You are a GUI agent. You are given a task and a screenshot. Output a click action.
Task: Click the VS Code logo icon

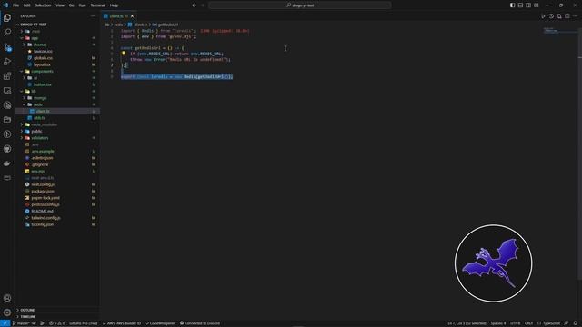(x=5, y=5)
